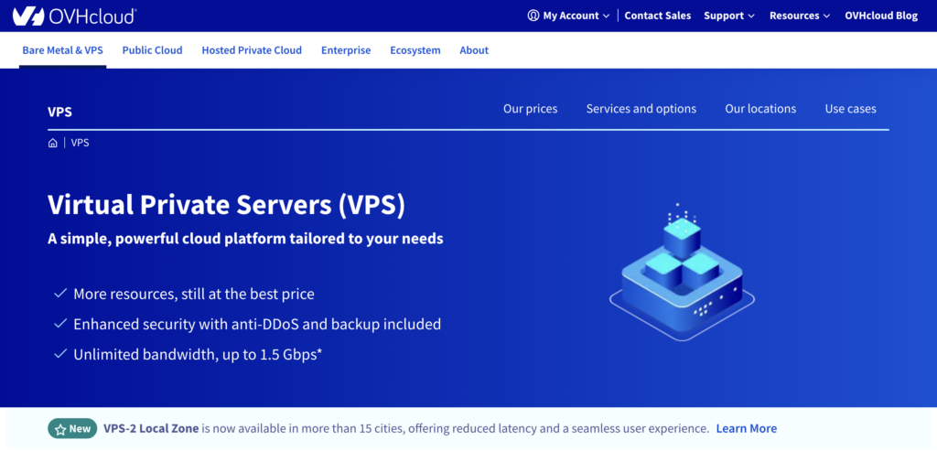Expand the Resources menu

pos(800,16)
